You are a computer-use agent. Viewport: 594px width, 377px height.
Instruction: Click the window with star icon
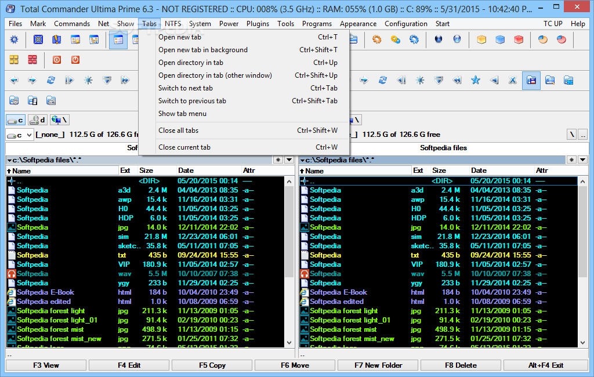coord(75,39)
